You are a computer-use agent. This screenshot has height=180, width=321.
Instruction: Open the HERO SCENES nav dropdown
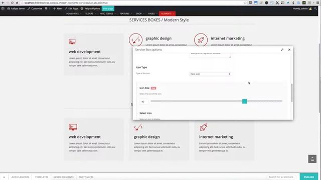(x=107, y=13)
